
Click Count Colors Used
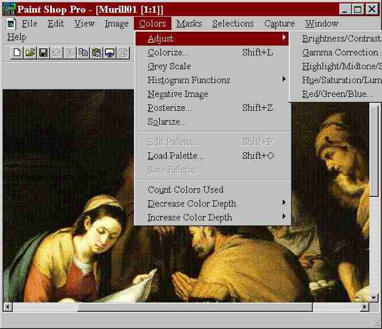185,190
